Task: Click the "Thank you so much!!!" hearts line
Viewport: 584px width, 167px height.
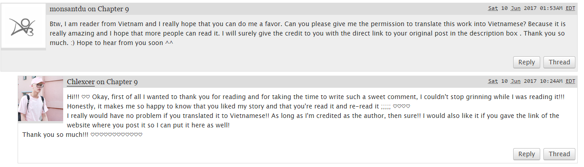Action: [82, 135]
